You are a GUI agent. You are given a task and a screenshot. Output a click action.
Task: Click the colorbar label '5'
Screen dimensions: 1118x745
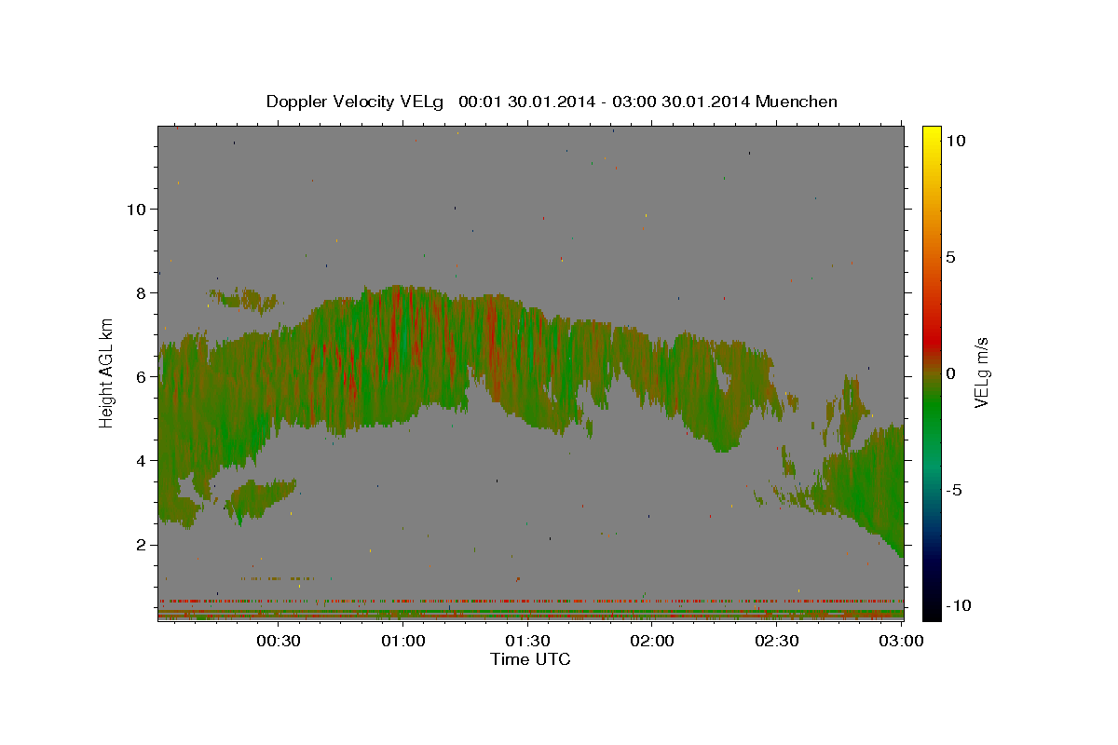click(950, 257)
